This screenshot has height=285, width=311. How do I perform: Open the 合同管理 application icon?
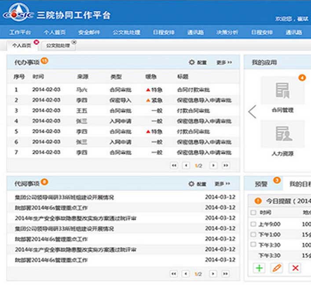coord(282,91)
